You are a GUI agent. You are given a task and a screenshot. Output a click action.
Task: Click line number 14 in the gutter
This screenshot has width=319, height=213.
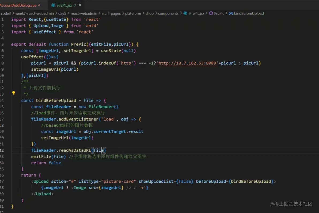(2, 101)
